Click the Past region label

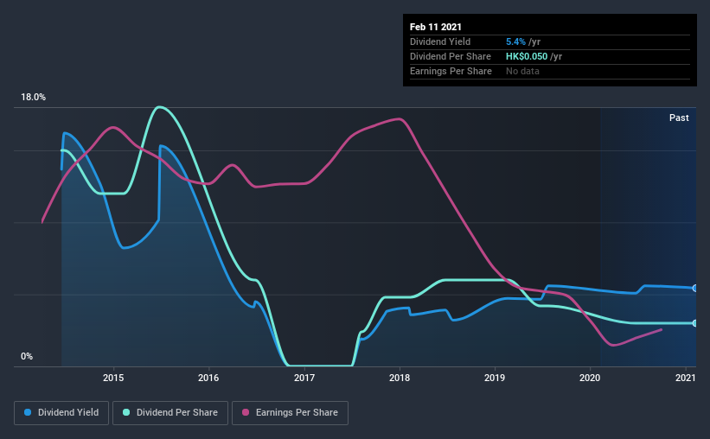tap(679, 118)
